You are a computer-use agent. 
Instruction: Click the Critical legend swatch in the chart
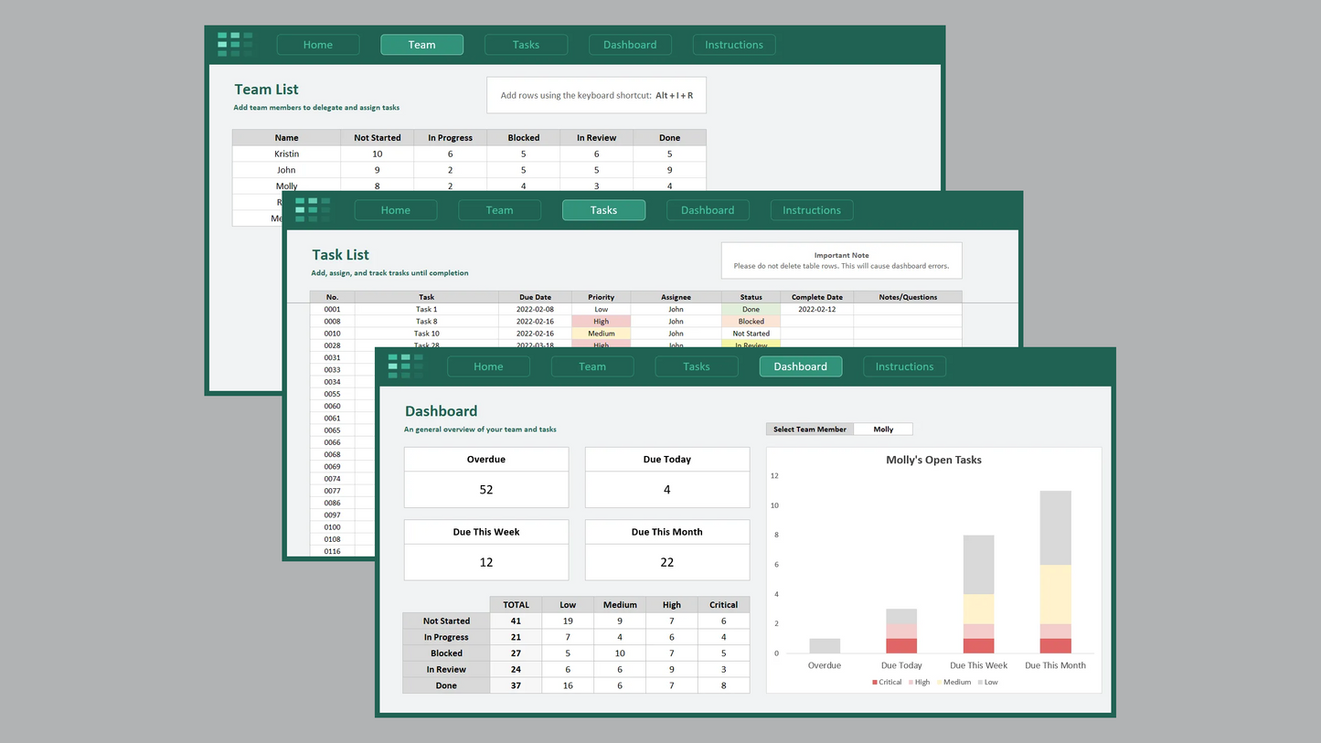875,682
